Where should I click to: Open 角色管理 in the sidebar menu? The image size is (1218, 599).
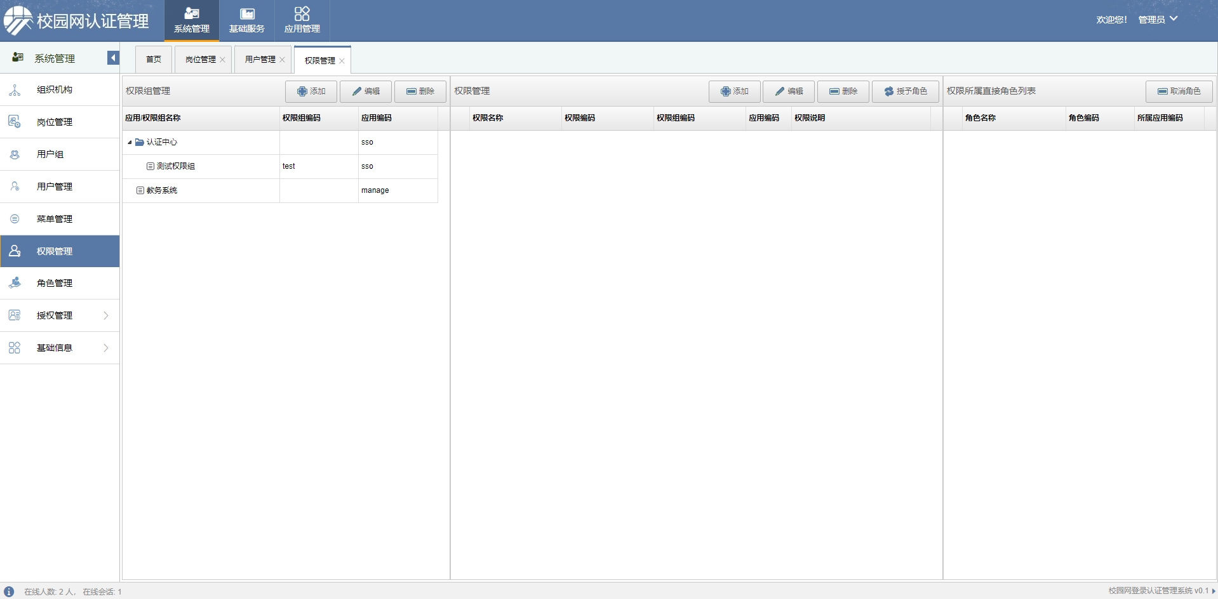pyautogui.click(x=60, y=283)
